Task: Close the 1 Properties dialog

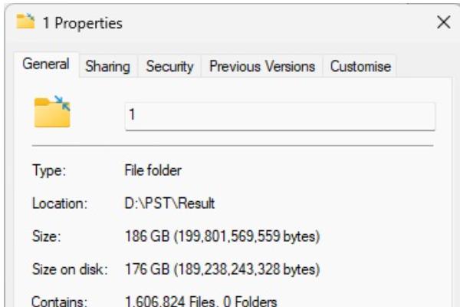Action: point(442,23)
